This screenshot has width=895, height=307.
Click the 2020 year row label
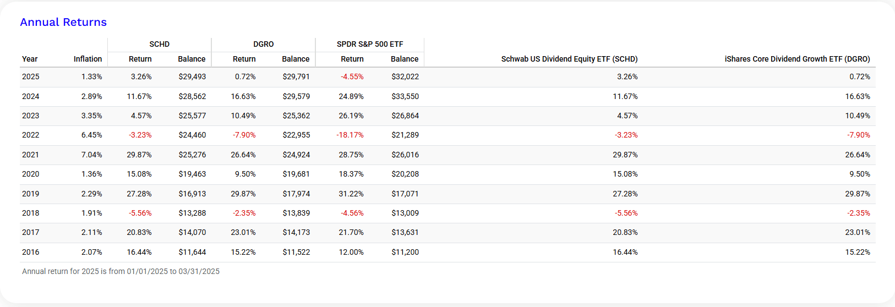click(31, 174)
